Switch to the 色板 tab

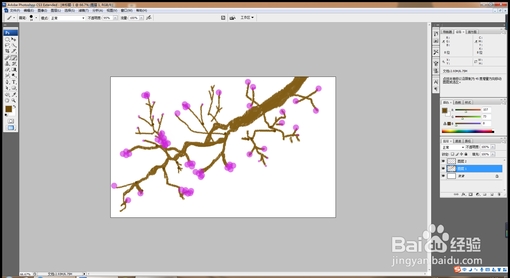[458, 102]
